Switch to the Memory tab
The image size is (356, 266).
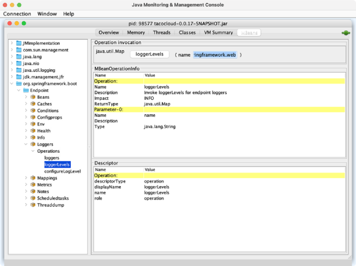(136, 33)
